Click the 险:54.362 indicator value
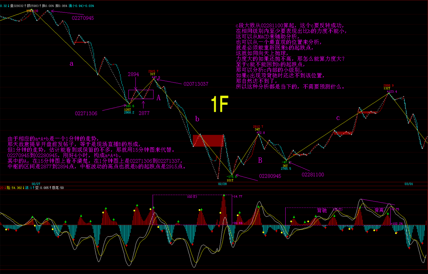428x274 pixels. [13, 188]
